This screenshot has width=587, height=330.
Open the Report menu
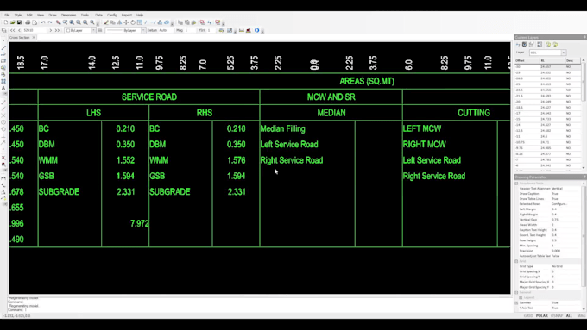(127, 15)
